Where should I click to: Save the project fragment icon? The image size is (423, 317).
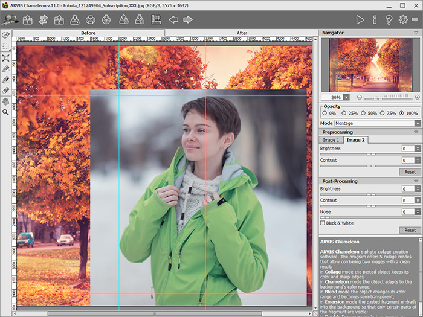[140, 20]
